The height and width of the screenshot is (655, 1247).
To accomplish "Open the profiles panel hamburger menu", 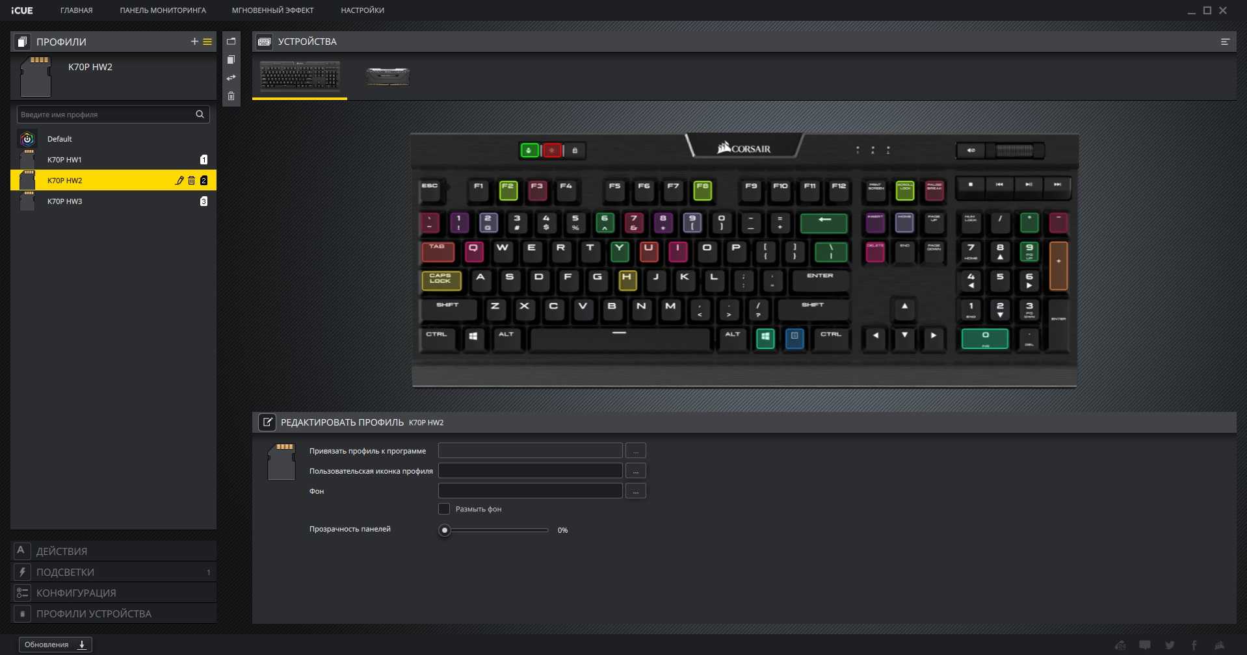I will 207,42.
